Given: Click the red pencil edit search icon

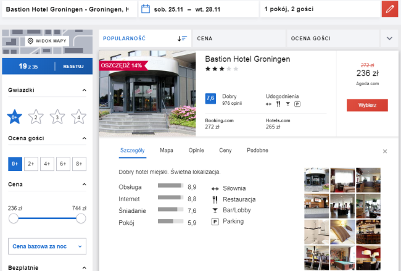Looking at the screenshot, I should (390, 9).
